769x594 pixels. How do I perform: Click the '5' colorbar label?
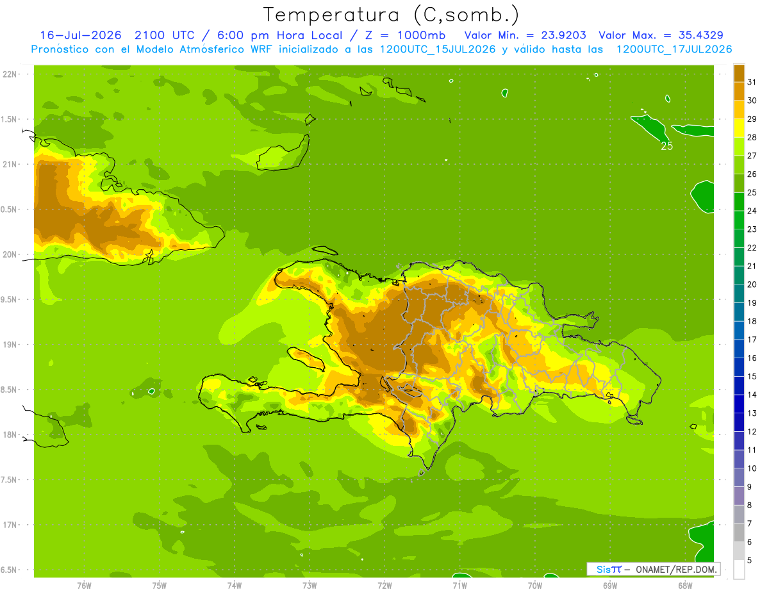(750, 561)
